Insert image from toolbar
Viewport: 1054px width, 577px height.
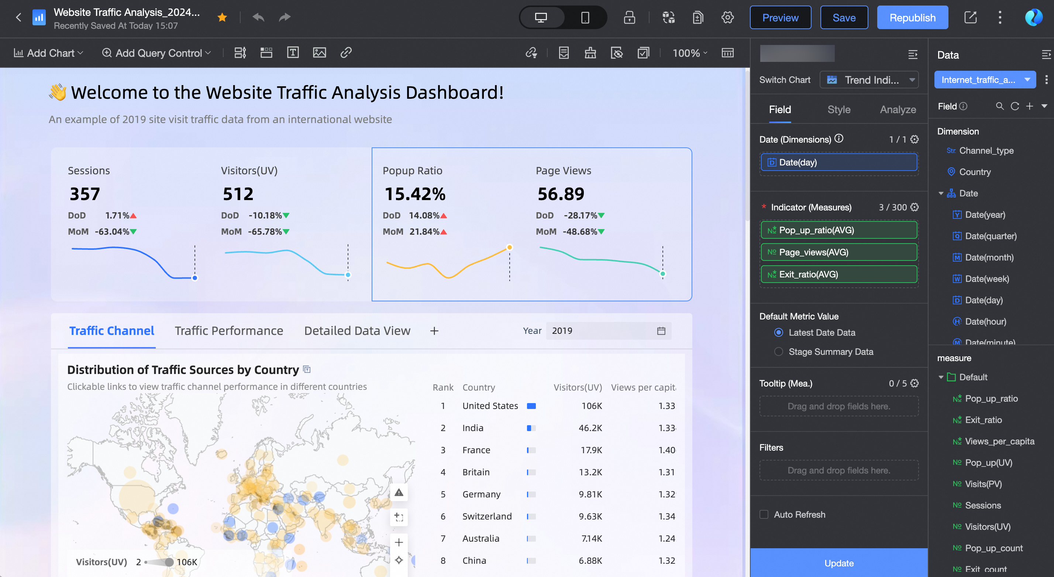pos(319,53)
